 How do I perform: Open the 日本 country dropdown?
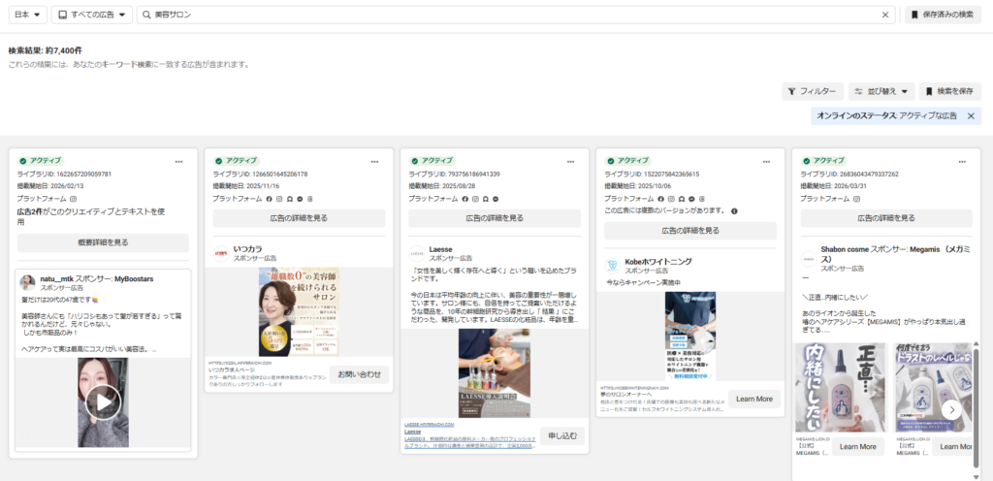tap(25, 15)
